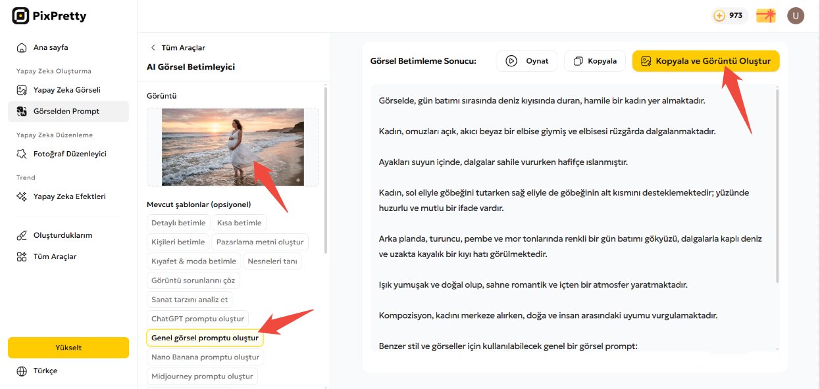Screen dimensions: 820x389
Task: Check the 973 credit balance
Action: [x=729, y=14]
